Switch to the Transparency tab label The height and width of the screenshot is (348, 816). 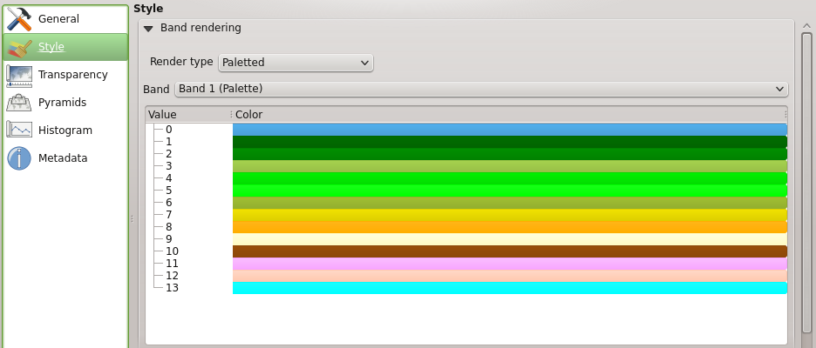(73, 75)
